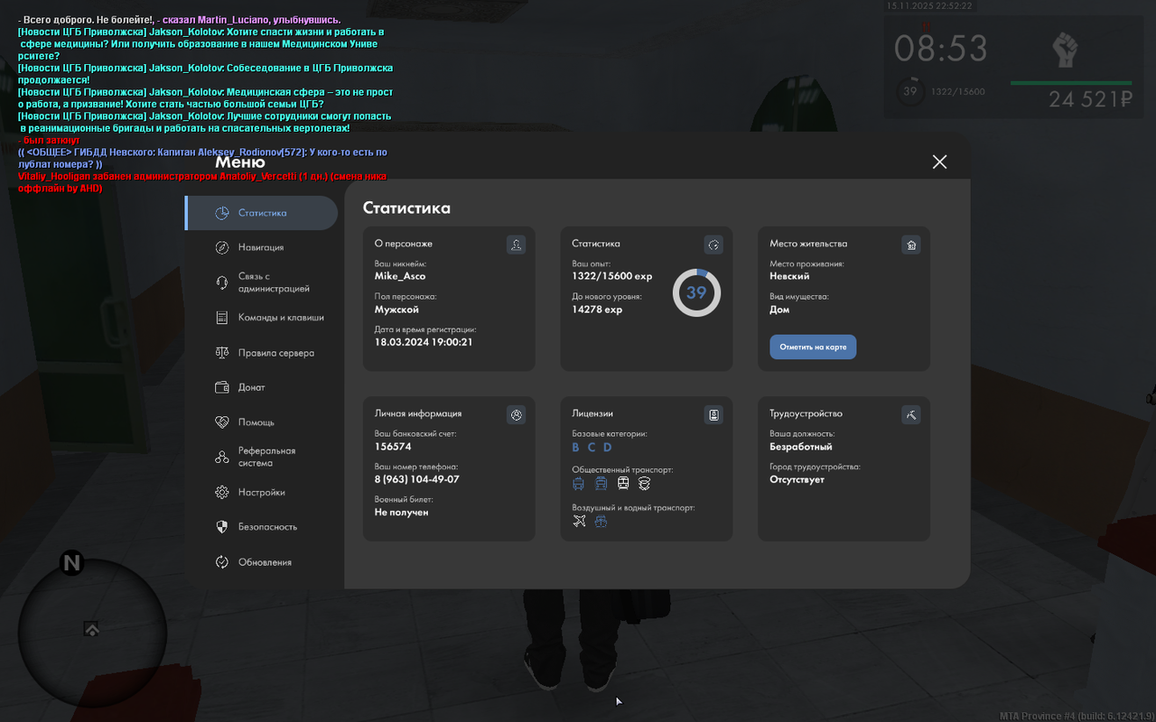Click the referral nodes icon

(x=222, y=458)
